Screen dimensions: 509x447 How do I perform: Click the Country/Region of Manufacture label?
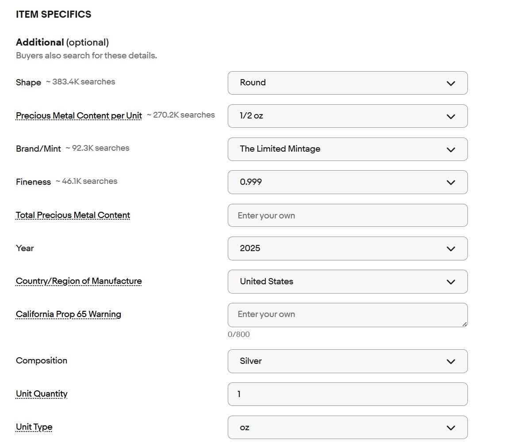tap(79, 281)
